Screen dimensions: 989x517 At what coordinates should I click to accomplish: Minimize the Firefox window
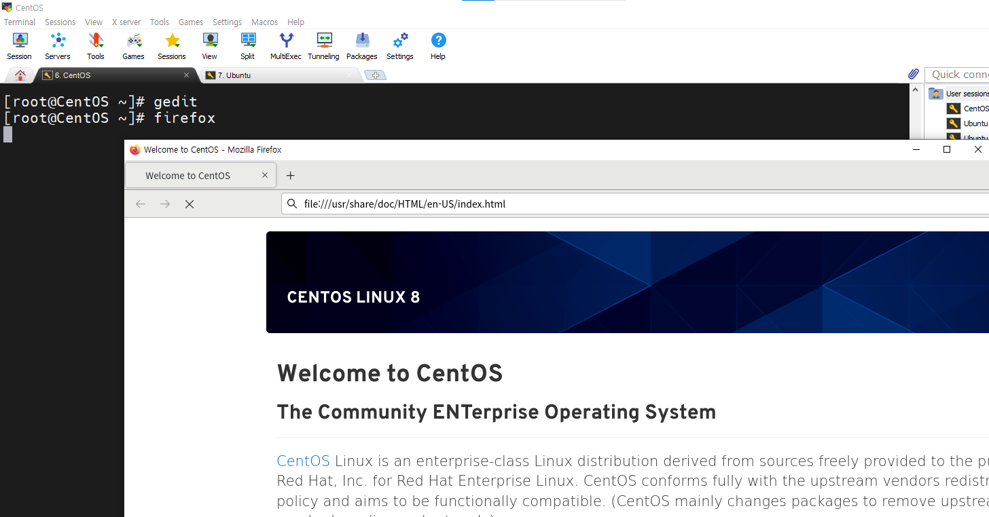coord(916,149)
